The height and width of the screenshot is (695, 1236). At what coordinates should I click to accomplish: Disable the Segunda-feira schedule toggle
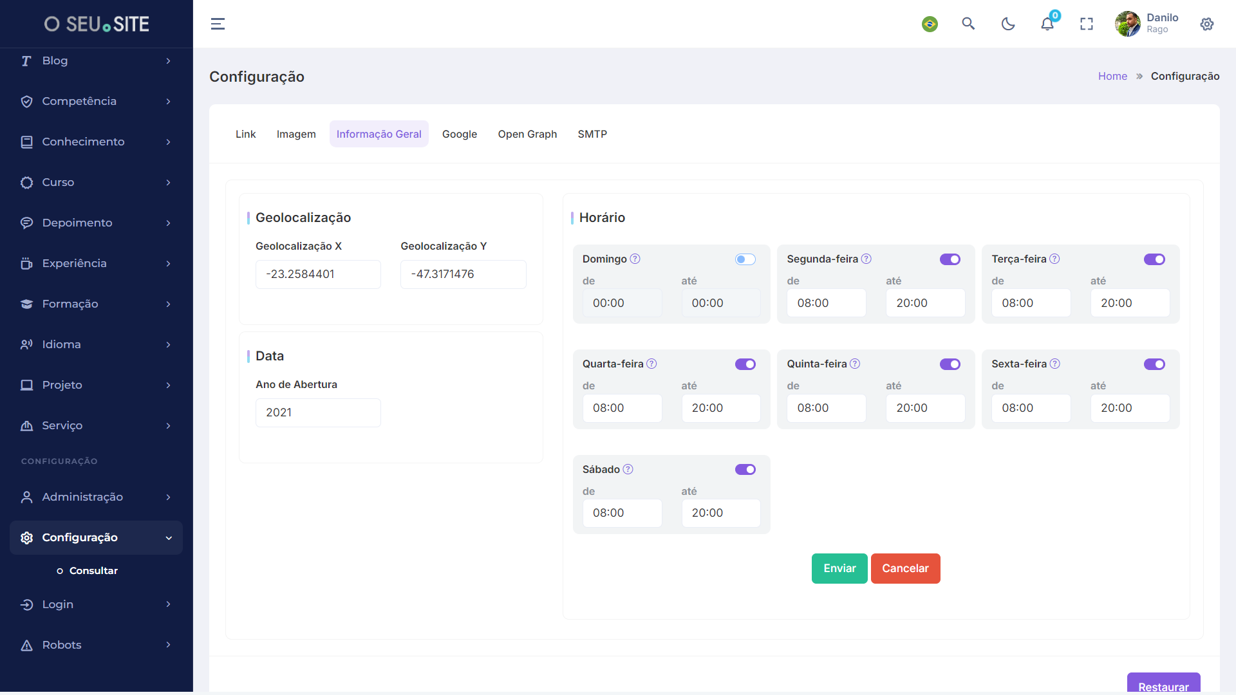950,259
